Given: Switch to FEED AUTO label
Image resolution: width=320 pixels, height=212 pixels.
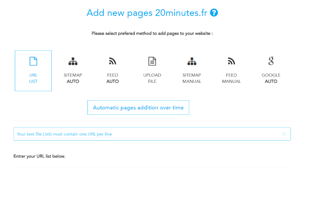Looking at the screenshot, I should coord(112,78).
